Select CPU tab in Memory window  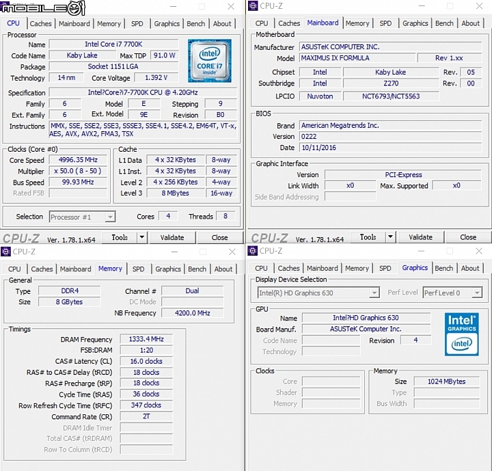14,269
